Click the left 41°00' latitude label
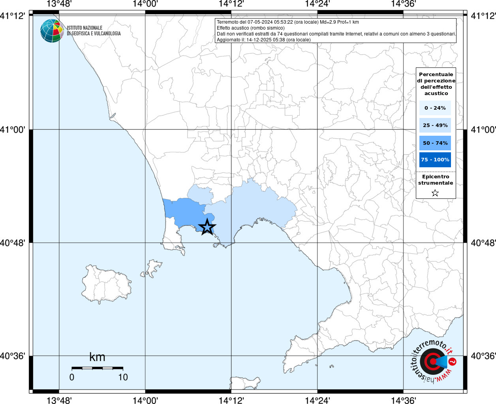Image resolution: width=496 pixels, height=404 pixels. [13, 129]
